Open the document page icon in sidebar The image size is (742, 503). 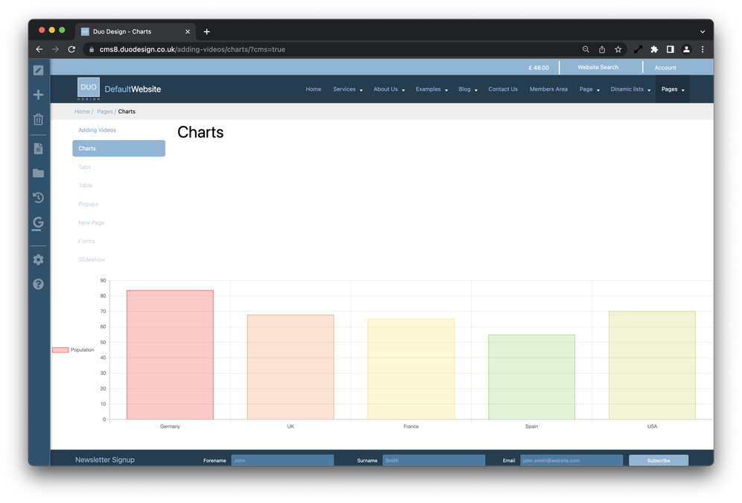[x=38, y=148]
